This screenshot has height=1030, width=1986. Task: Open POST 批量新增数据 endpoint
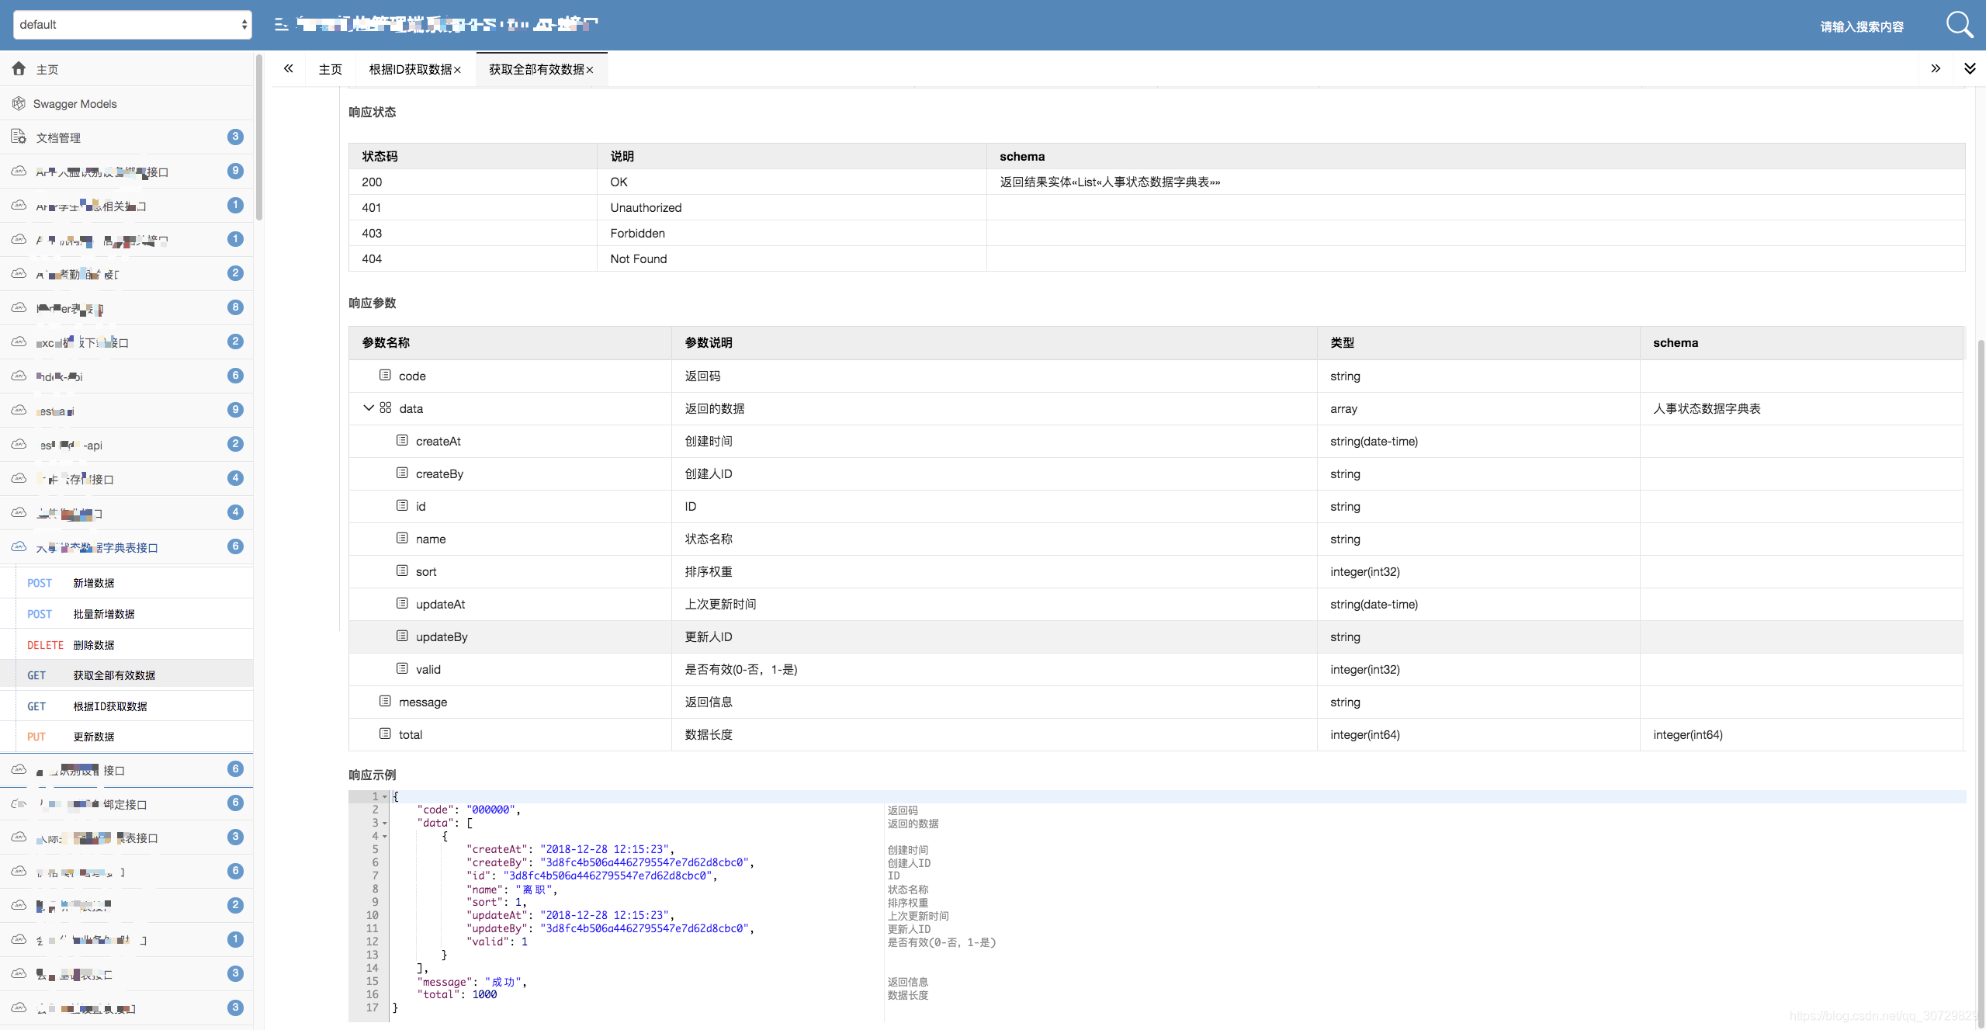(104, 614)
